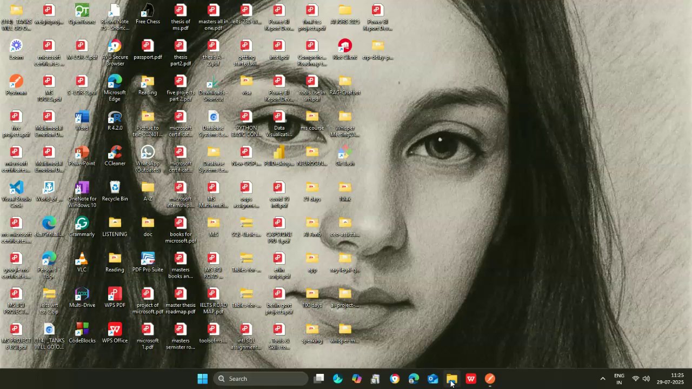692x389 pixels.
Task: Open the Windows Start menu
Action: tap(203, 379)
